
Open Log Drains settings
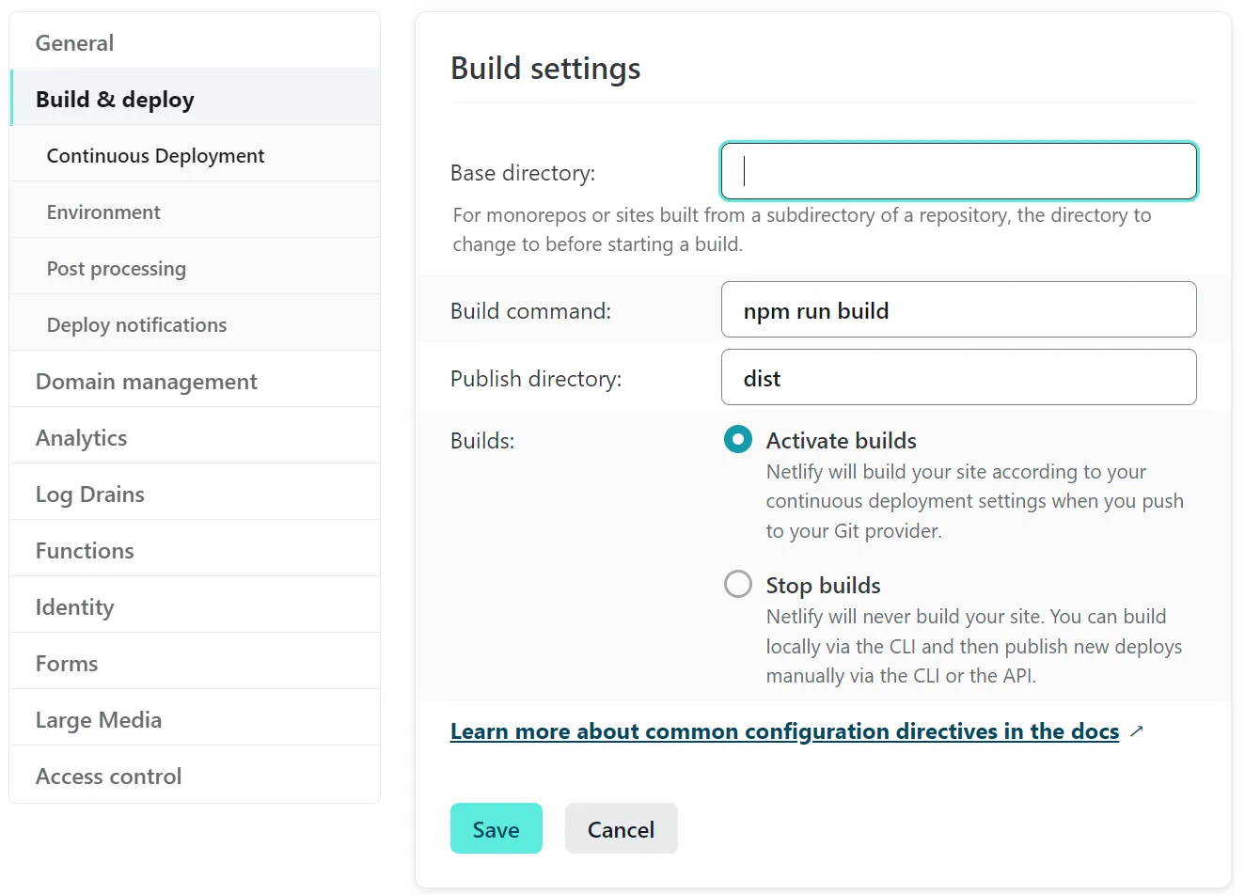[195, 494]
